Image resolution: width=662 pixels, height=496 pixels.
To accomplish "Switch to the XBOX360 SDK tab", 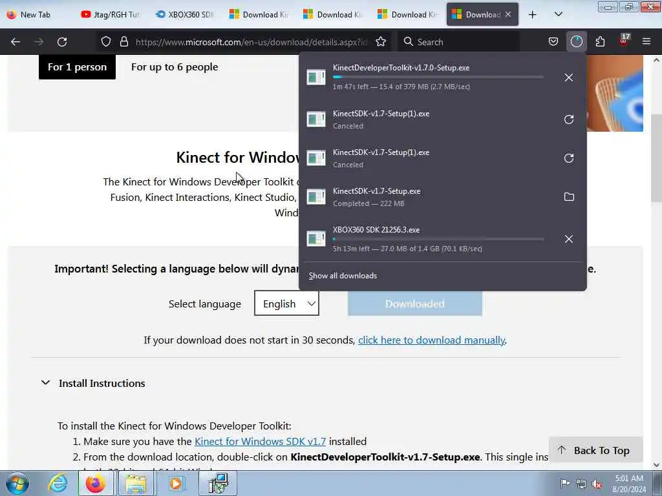I will 185,14.
